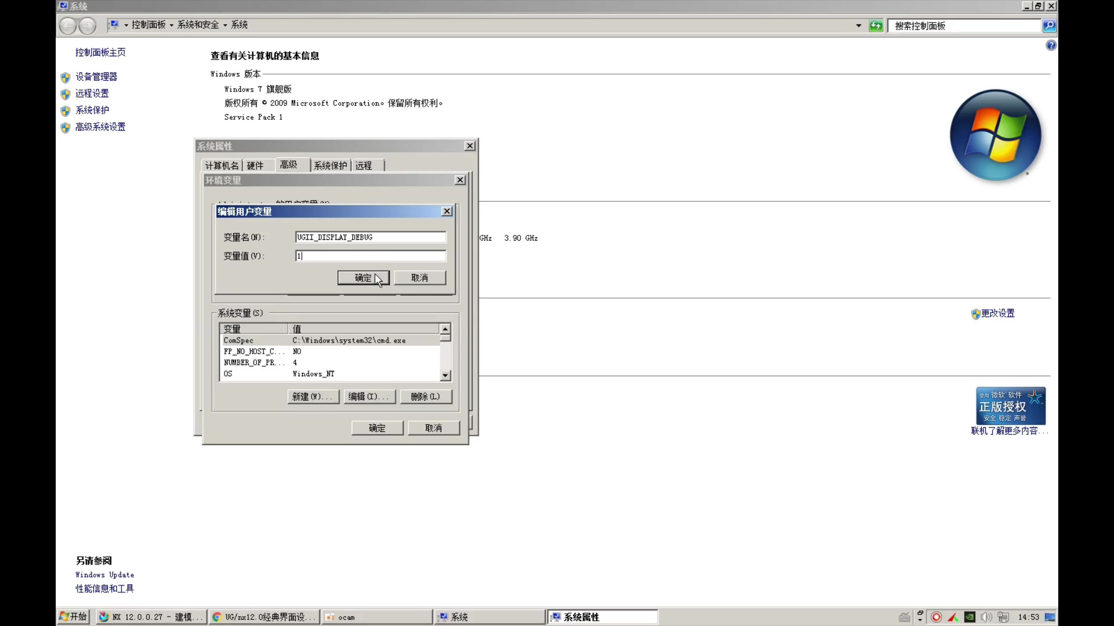The width and height of the screenshot is (1114, 626).
Task: Switch to the 硬件 tab
Action: pyautogui.click(x=255, y=166)
